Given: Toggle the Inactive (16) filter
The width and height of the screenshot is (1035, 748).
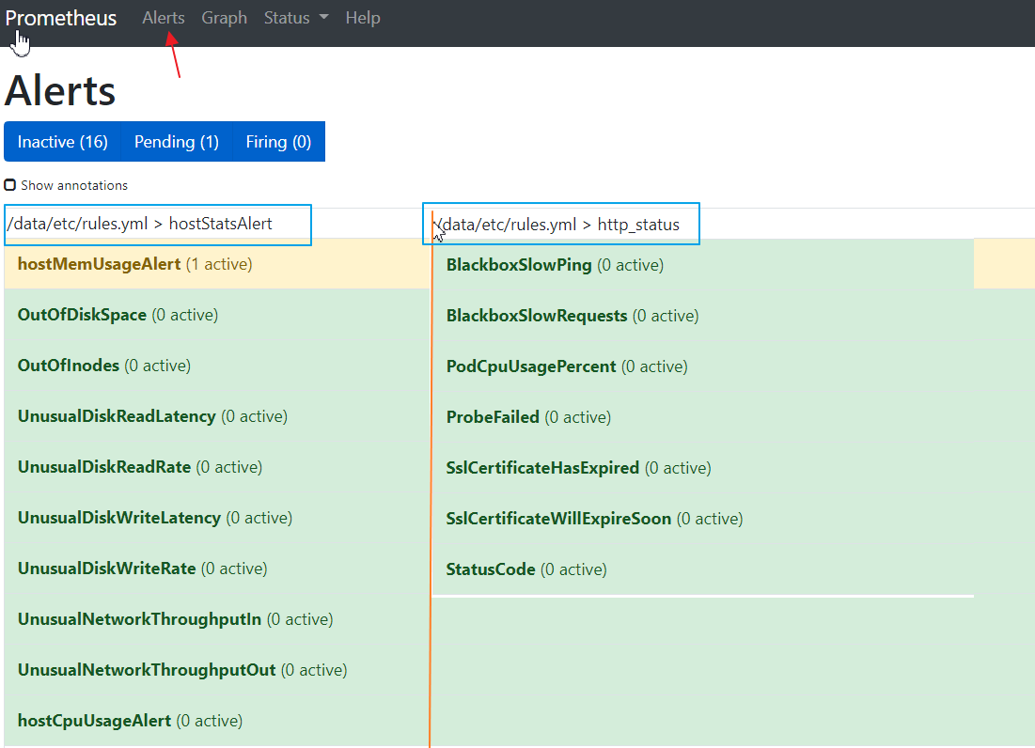Looking at the screenshot, I should pyautogui.click(x=63, y=142).
